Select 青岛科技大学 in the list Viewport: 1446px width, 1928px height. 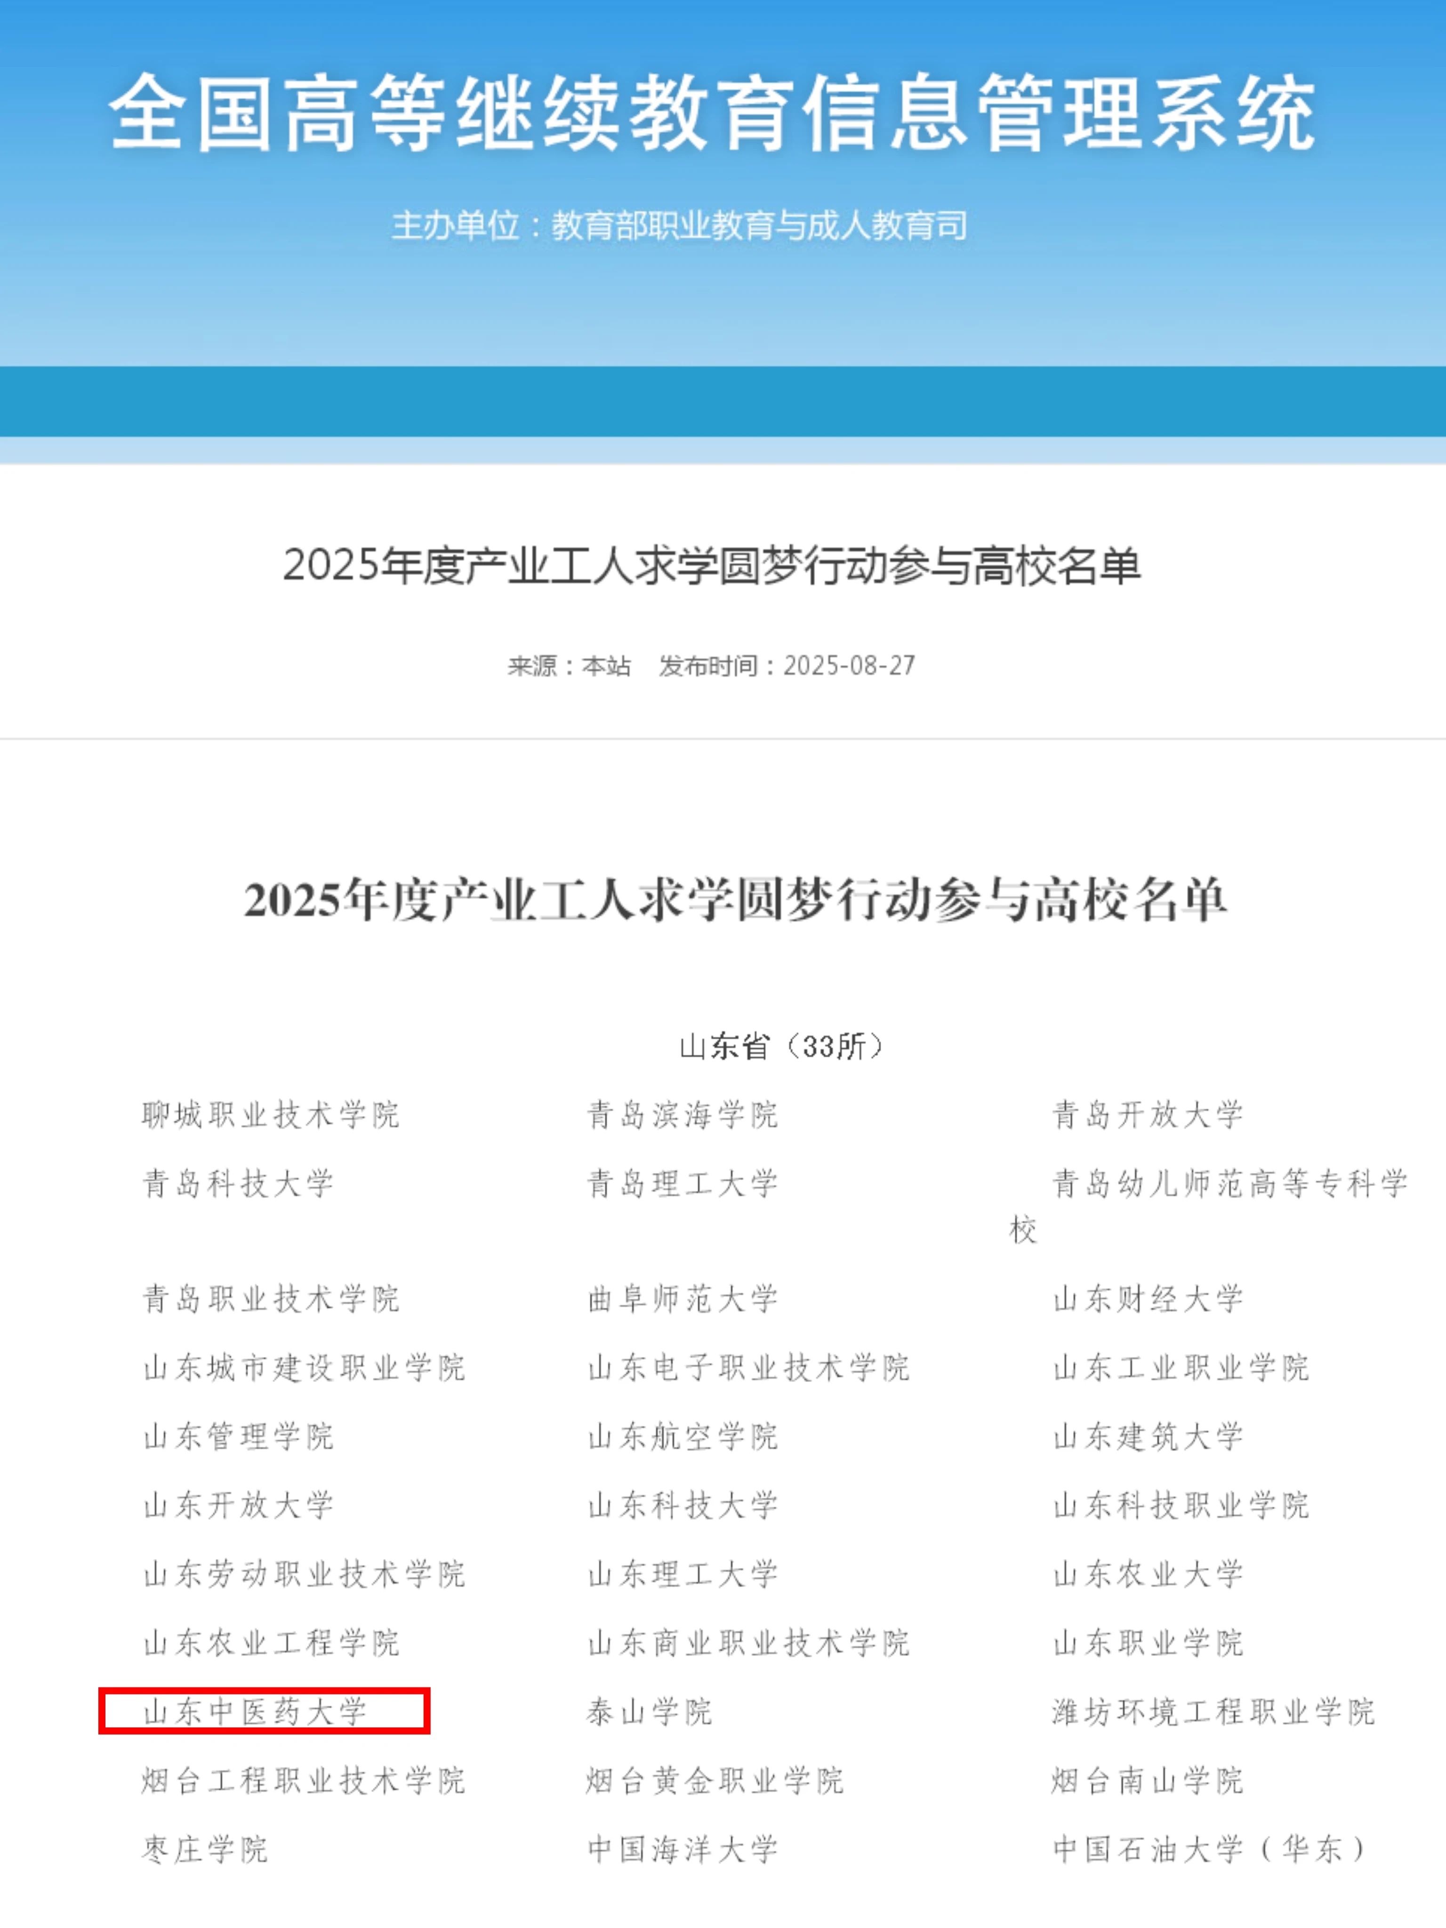[x=238, y=1184]
